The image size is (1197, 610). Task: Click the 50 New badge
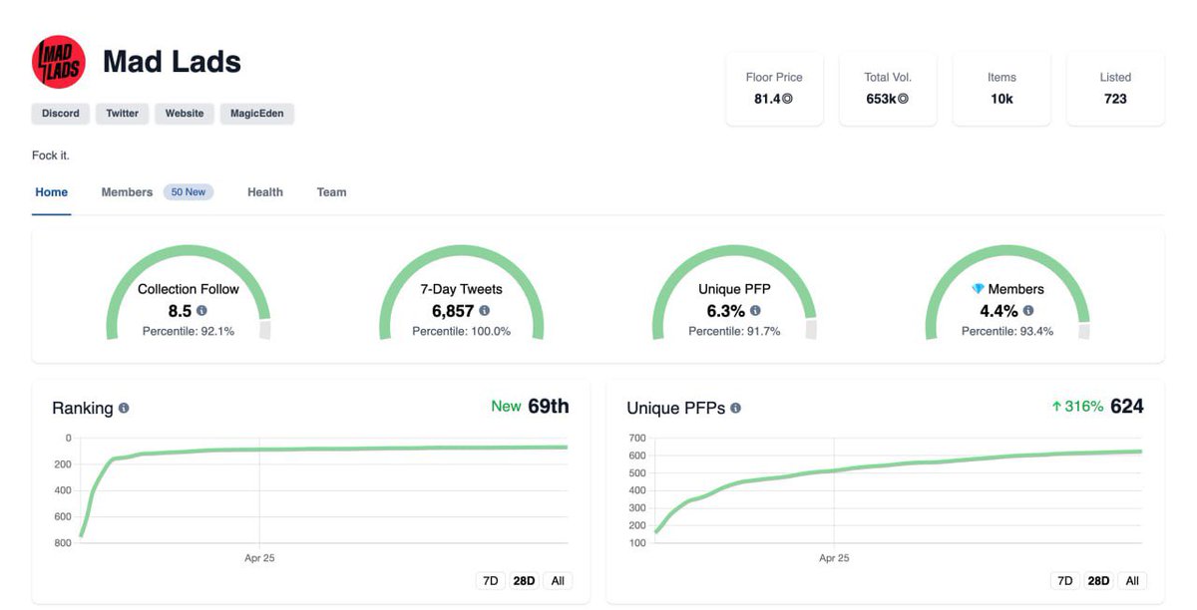point(189,192)
